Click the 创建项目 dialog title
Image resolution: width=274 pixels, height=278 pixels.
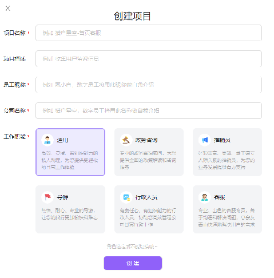(x=132, y=16)
